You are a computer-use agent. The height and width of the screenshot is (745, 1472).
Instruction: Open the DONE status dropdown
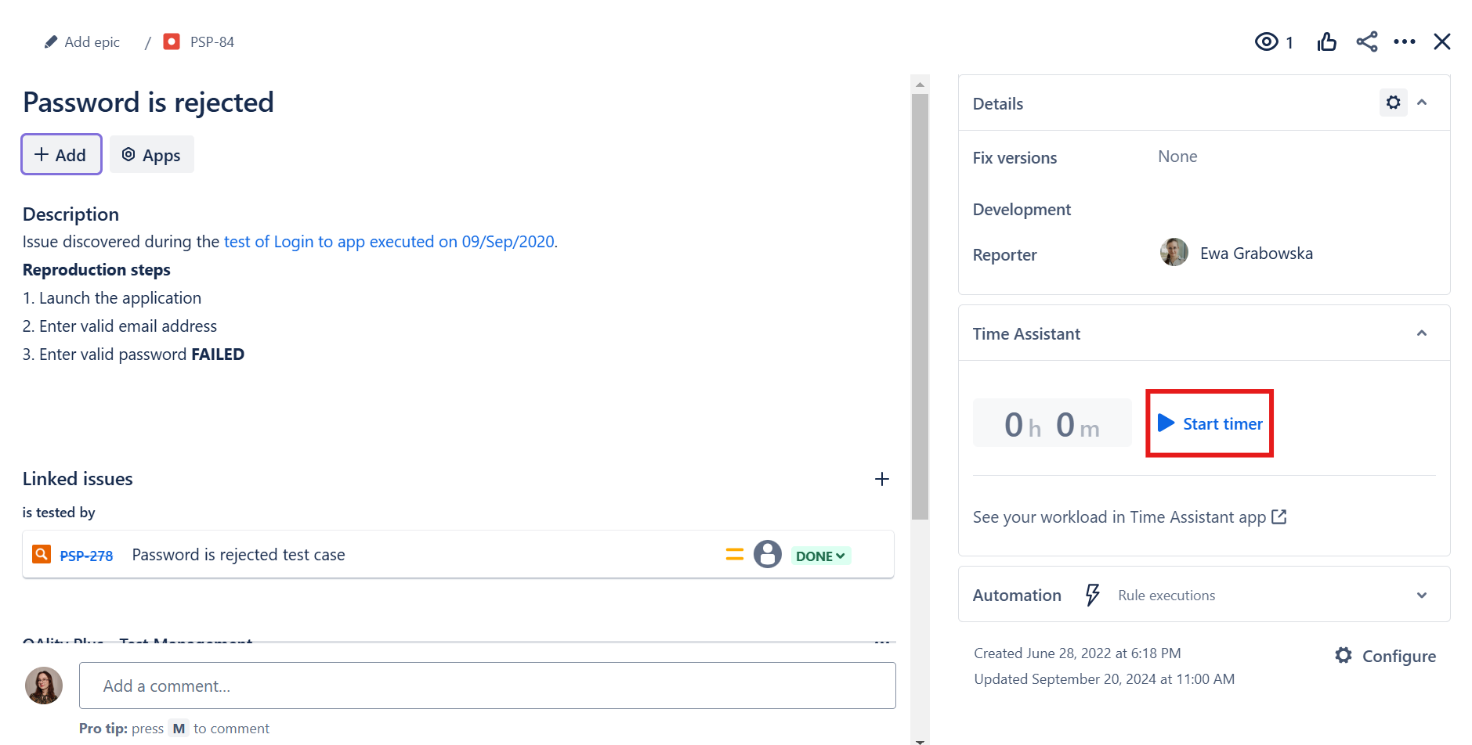coord(820,556)
